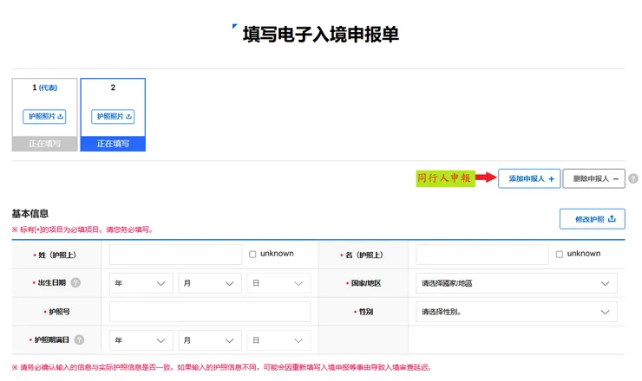Select applicant 1 (代表) tab
642x381 pixels.
pos(44,115)
